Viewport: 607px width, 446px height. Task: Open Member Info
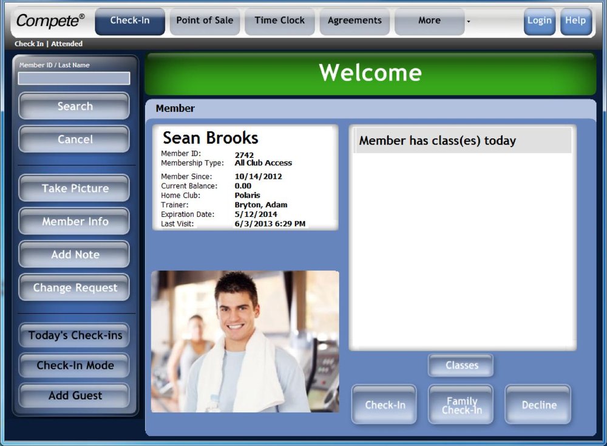point(74,221)
